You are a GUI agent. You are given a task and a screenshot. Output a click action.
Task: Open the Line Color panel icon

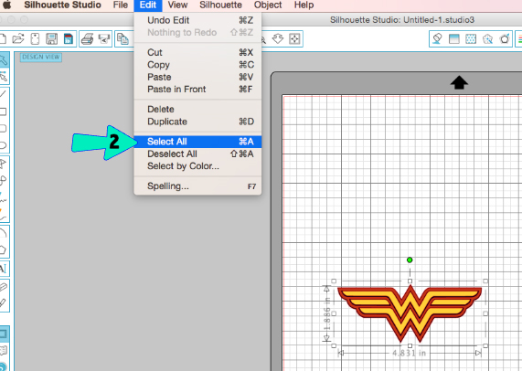tap(519, 39)
